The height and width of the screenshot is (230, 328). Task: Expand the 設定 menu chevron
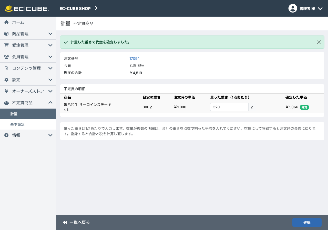click(50, 80)
